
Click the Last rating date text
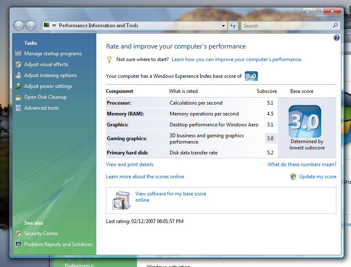[x=145, y=221]
